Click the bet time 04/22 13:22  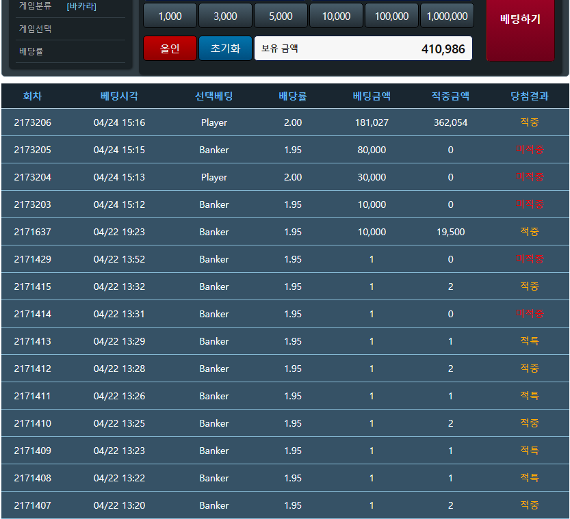click(x=119, y=478)
